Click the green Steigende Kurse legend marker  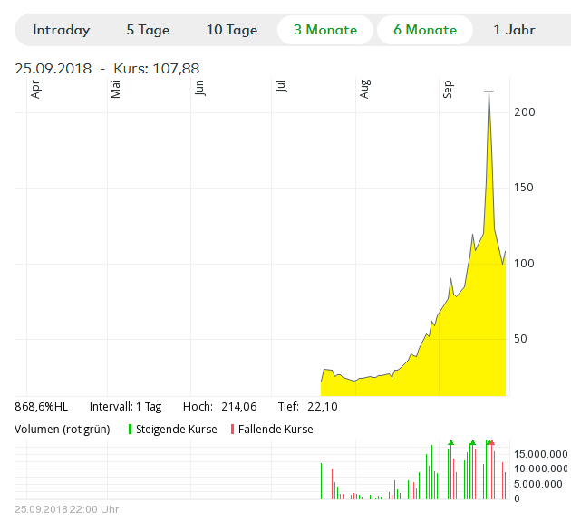pyautogui.click(x=131, y=429)
